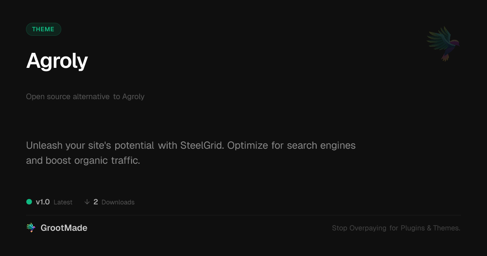
Task: Click the word 'Themes.' in footer tagline
Action: (x=446, y=228)
